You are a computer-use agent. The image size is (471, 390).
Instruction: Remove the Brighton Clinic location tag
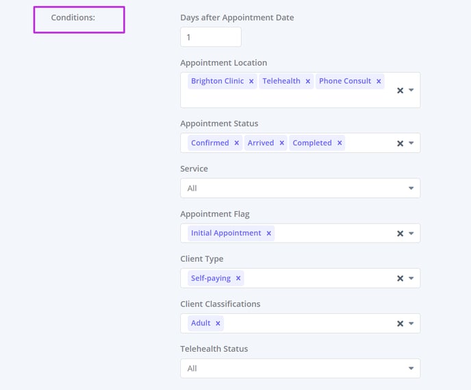click(251, 81)
